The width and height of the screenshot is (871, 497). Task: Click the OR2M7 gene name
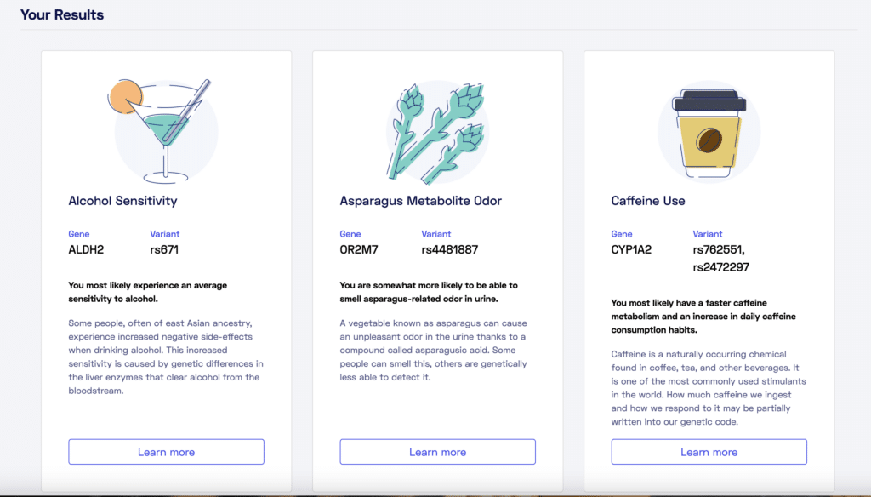coord(357,250)
